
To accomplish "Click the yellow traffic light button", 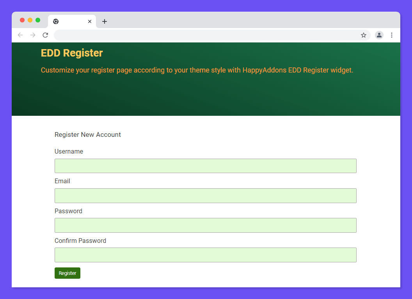I will pos(30,19).
